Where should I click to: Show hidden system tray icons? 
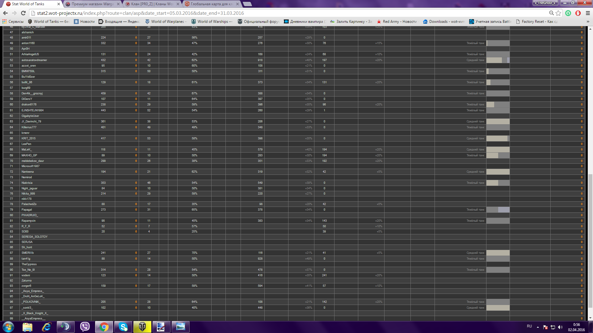pyautogui.click(x=538, y=327)
